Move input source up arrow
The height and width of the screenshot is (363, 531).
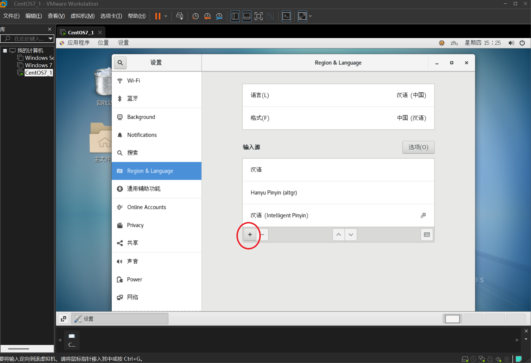(339, 235)
